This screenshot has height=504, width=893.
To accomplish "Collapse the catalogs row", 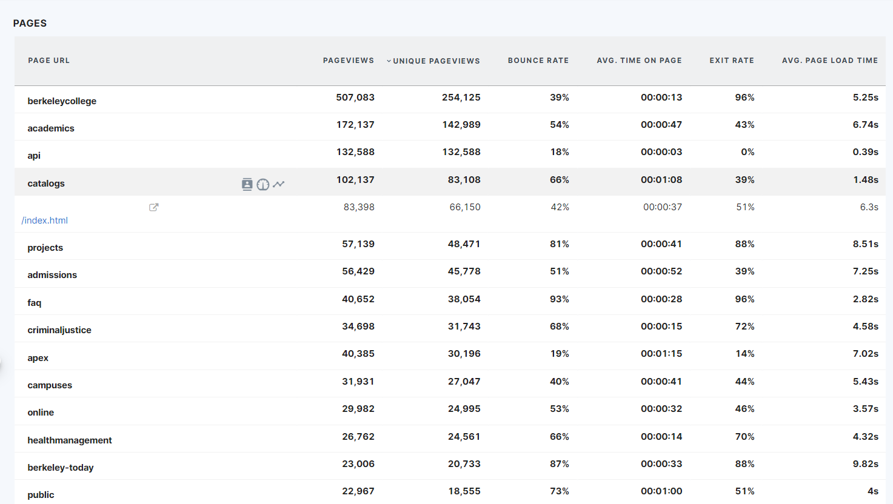I will pyautogui.click(x=46, y=184).
